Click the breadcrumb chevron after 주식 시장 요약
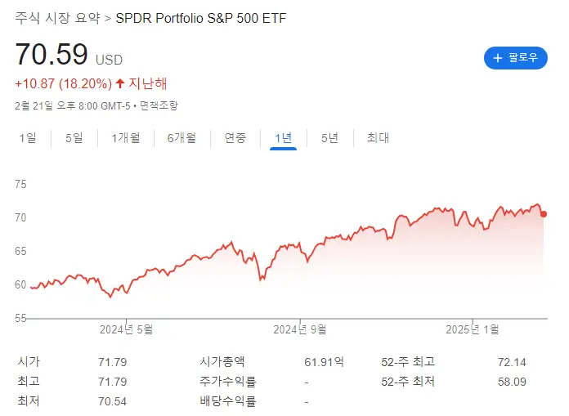Viewport: 569px width, 416px height. (109, 18)
